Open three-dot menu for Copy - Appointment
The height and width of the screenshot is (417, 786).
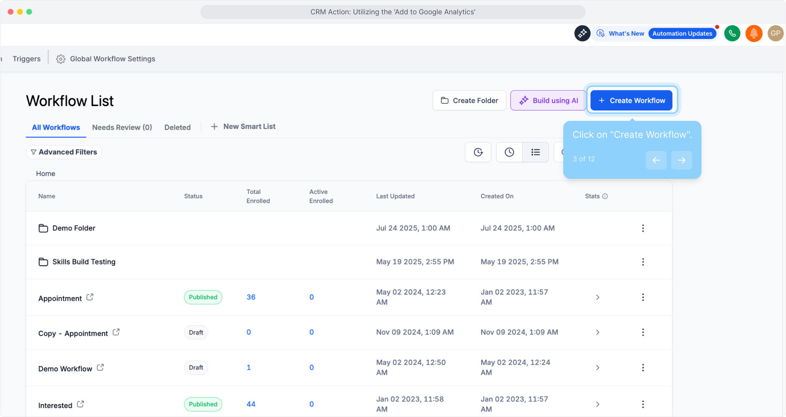tap(643, 332)
